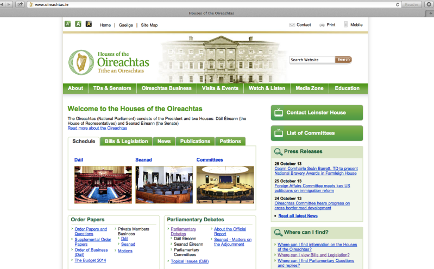434x269 pixels.
Task: Click the Mobile phone icon
Action: [345, 24]
